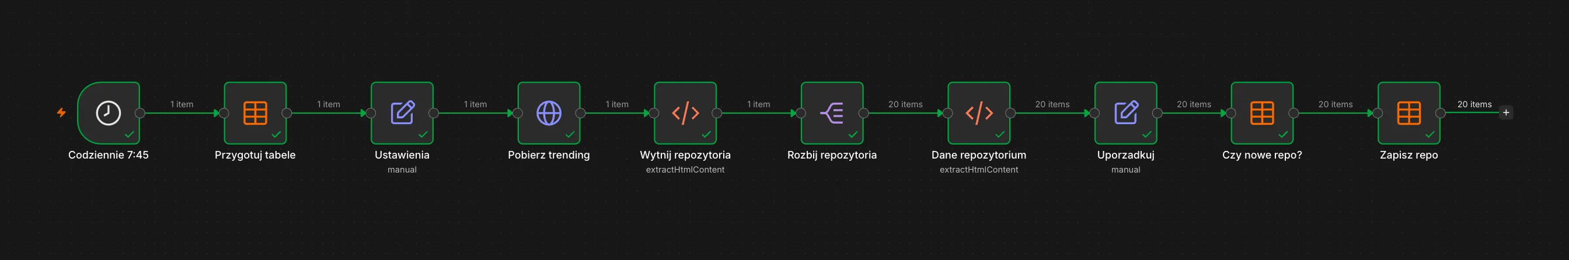
Task: Click the Pobierz trending label
Action: pyautogui.click(x=549, y=154)
